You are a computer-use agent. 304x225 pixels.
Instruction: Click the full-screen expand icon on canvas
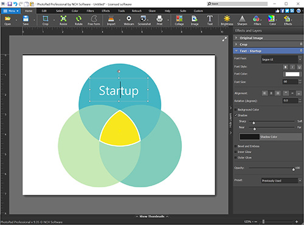click(224, 40)
